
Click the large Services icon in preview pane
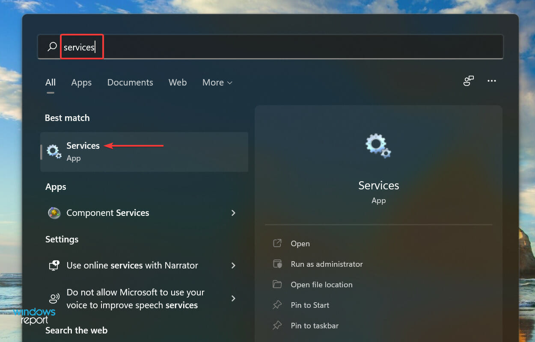378,146
